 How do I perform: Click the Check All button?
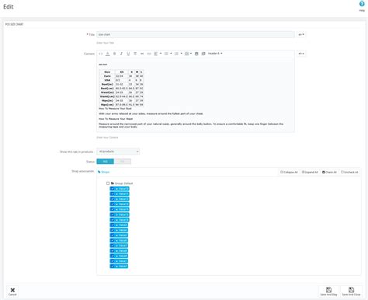(329, 172)
